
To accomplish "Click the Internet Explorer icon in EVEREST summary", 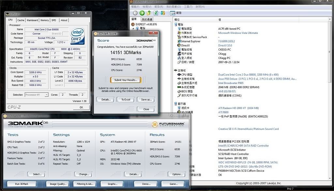I will [179, 41].
